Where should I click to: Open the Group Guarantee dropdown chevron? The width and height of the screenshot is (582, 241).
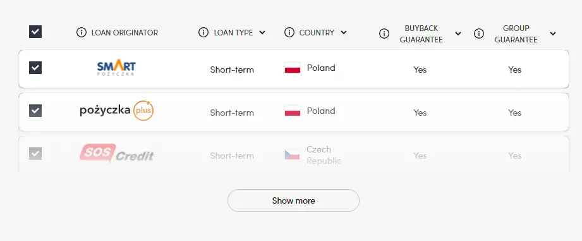(553, 34)
